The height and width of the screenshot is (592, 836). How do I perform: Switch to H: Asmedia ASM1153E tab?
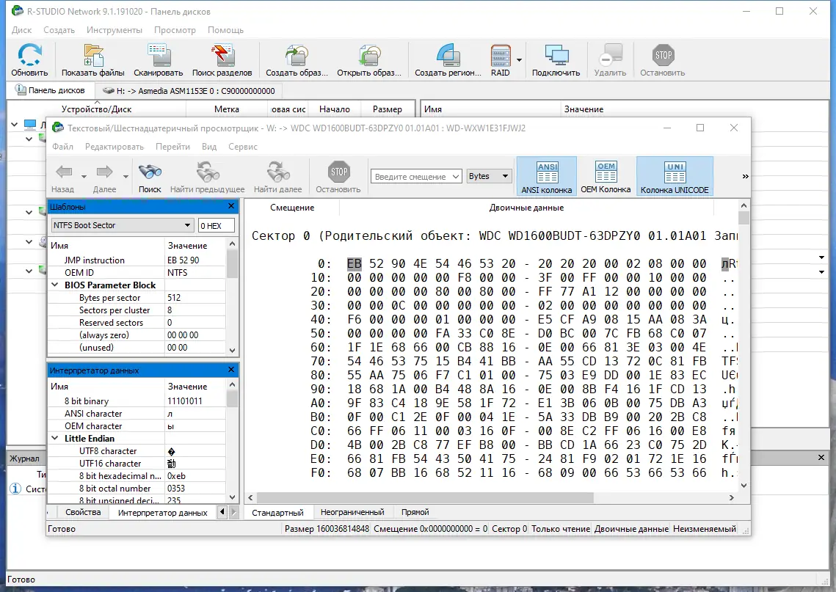click(x=189, y=91)
